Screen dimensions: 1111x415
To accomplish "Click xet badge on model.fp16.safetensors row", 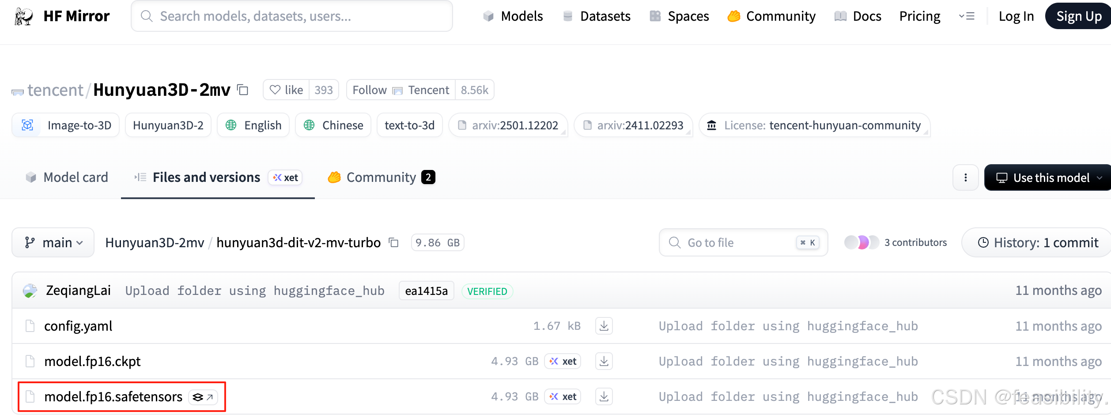I will [563, 396].
